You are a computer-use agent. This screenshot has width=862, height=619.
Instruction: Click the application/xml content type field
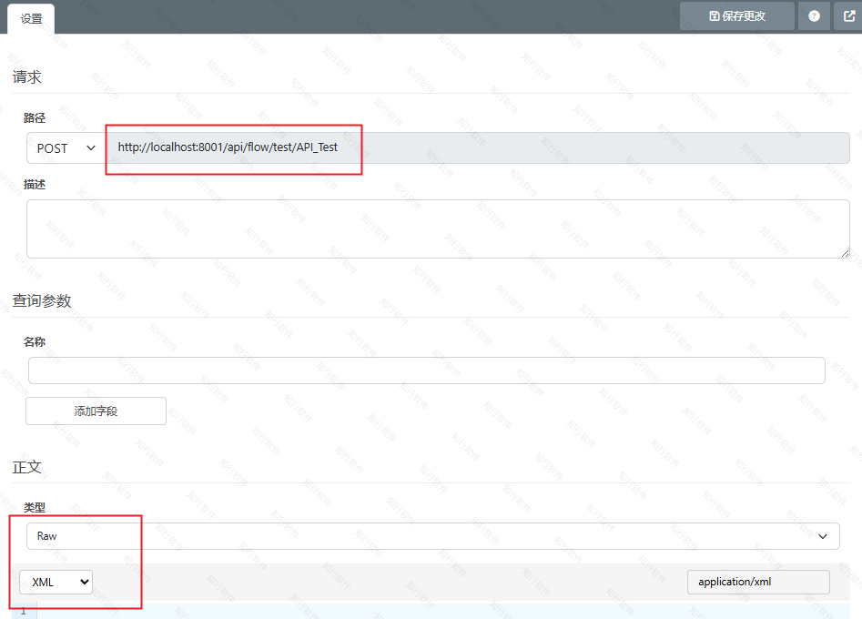point(757,582)
